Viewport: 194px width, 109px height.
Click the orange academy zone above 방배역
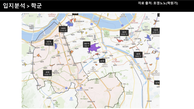tap(52, 65)
